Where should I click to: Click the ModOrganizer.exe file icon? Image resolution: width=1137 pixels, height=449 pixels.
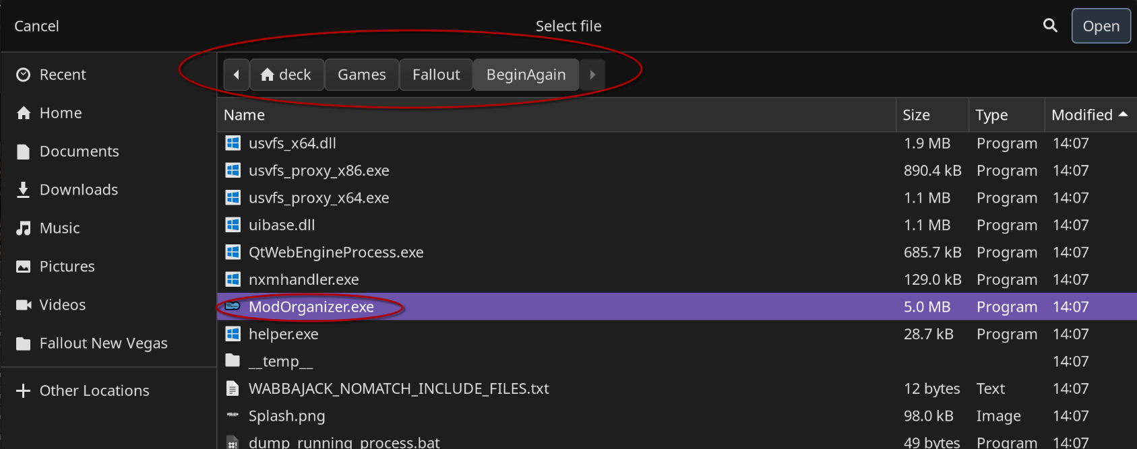pos(233,306)
